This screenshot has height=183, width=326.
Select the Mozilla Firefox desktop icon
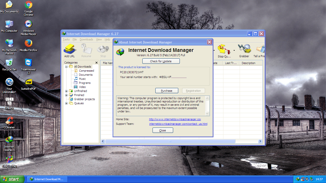point(29,45)
